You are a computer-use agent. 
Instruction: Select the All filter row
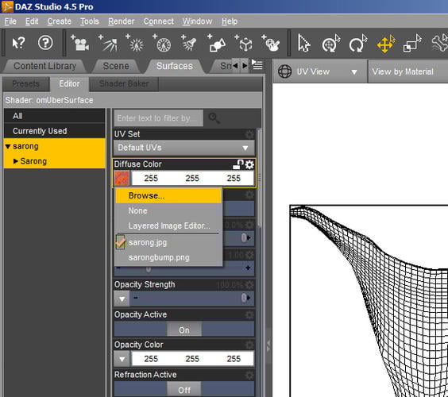pos(54,116)
